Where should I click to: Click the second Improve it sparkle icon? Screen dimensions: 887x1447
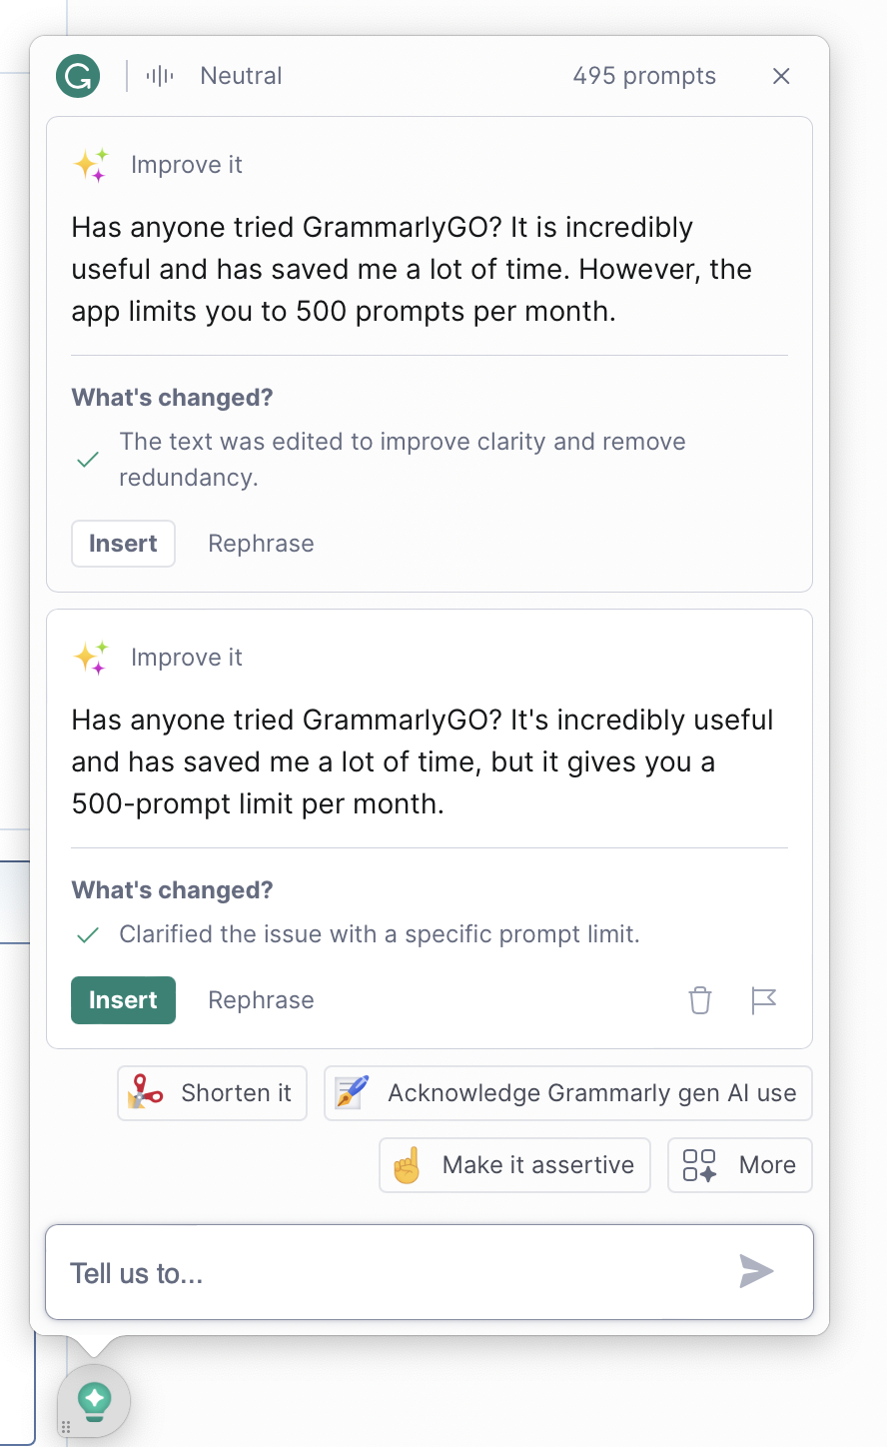point(91,658)
